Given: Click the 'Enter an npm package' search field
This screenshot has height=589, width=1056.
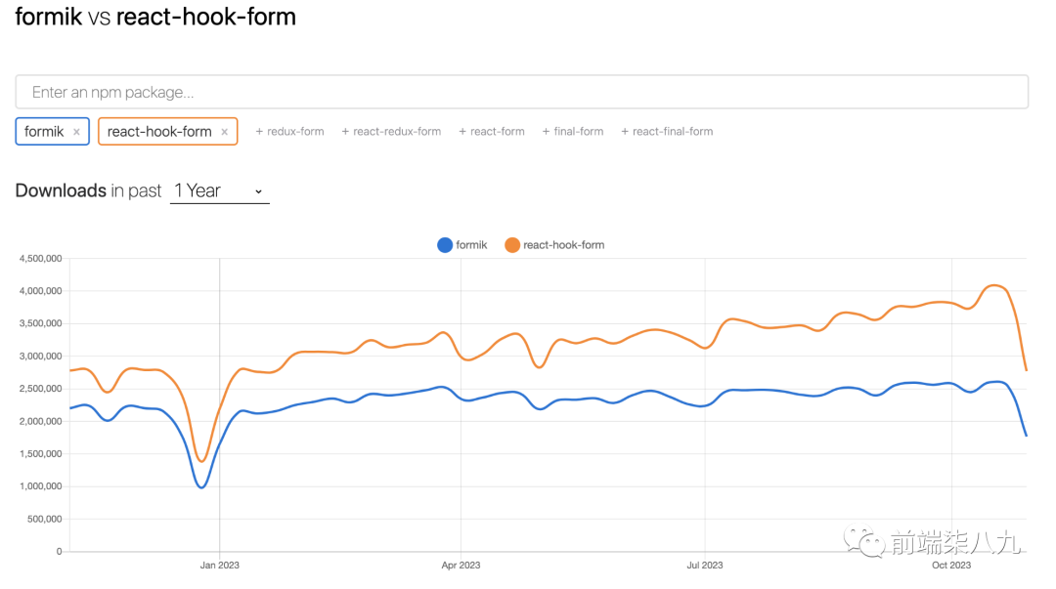Looking at the screenshot, I should [x=522, y=92].
